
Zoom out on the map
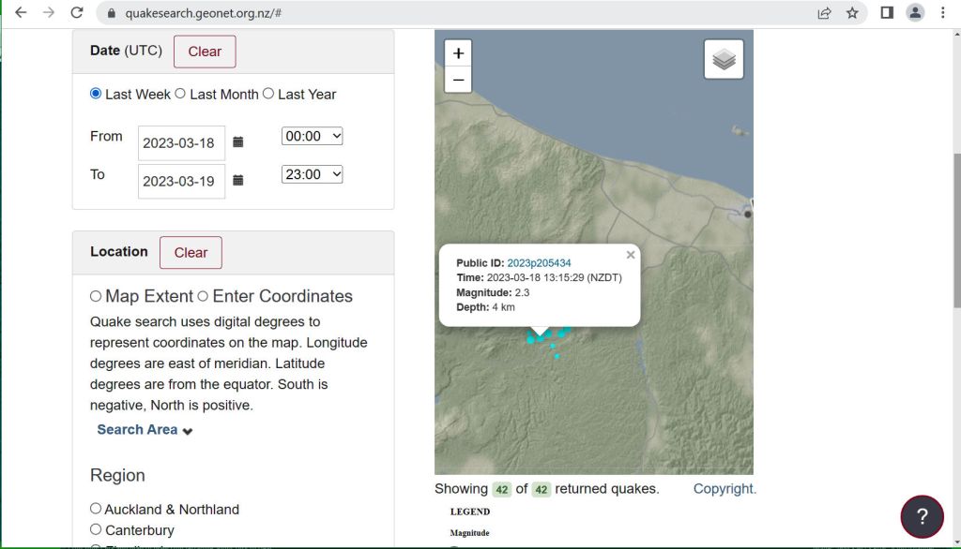(458, 80)
